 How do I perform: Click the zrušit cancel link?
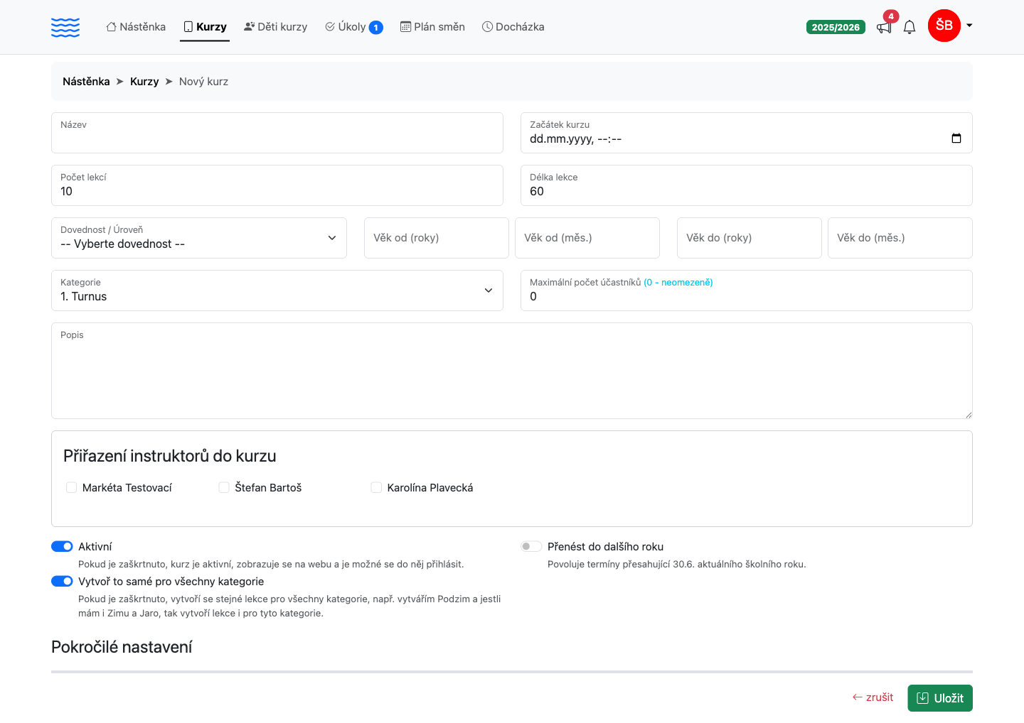click(x=873, y=697)
